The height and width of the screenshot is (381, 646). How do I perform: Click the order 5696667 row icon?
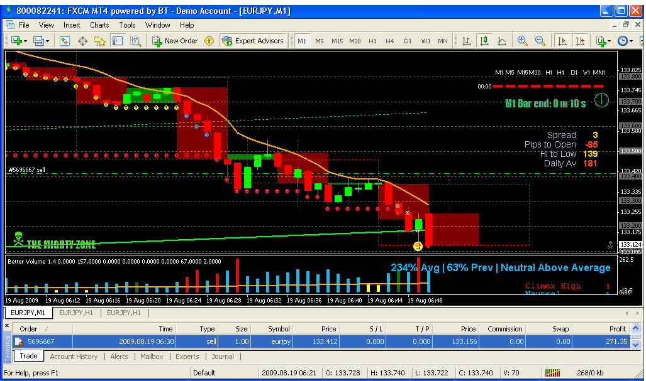(x=19, y=341)
